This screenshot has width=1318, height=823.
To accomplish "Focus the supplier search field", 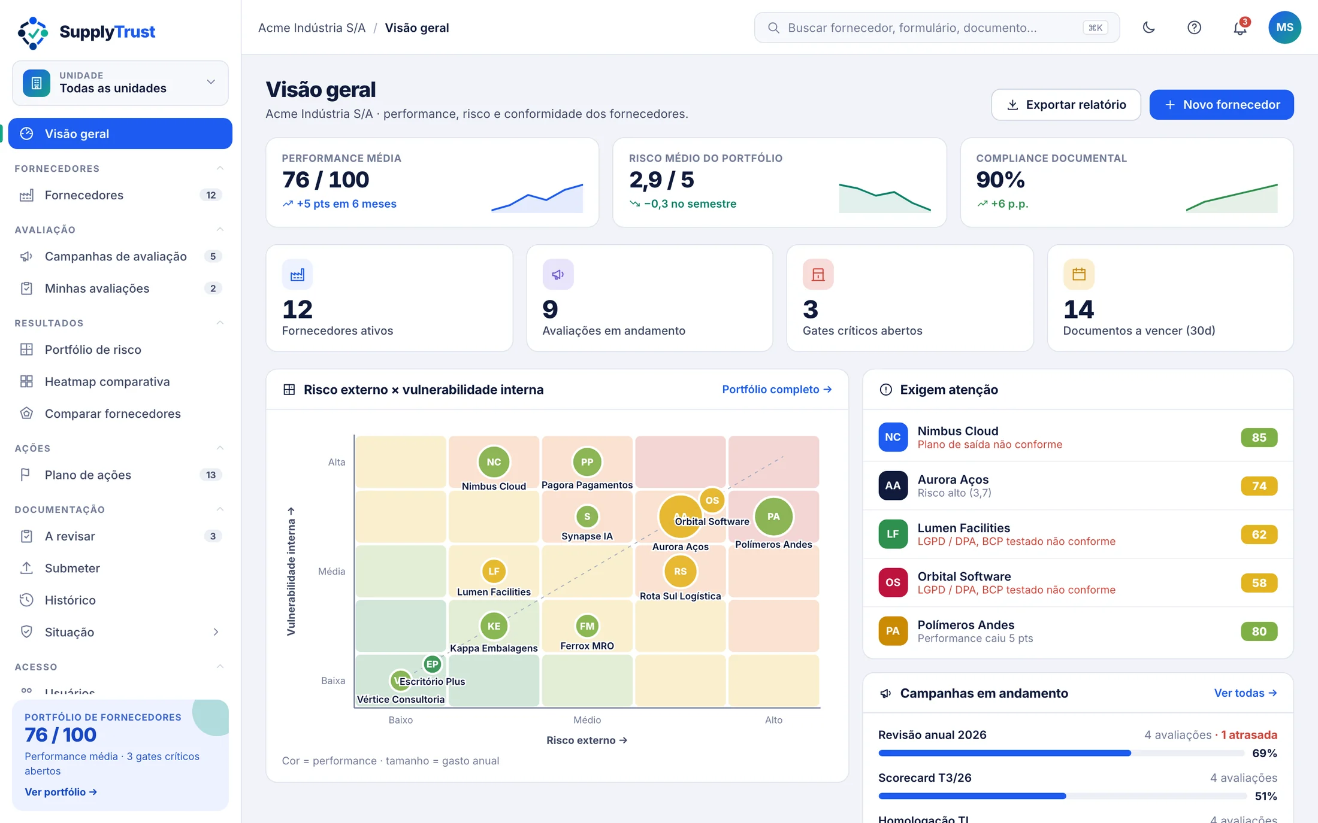I will coord(936,28).
